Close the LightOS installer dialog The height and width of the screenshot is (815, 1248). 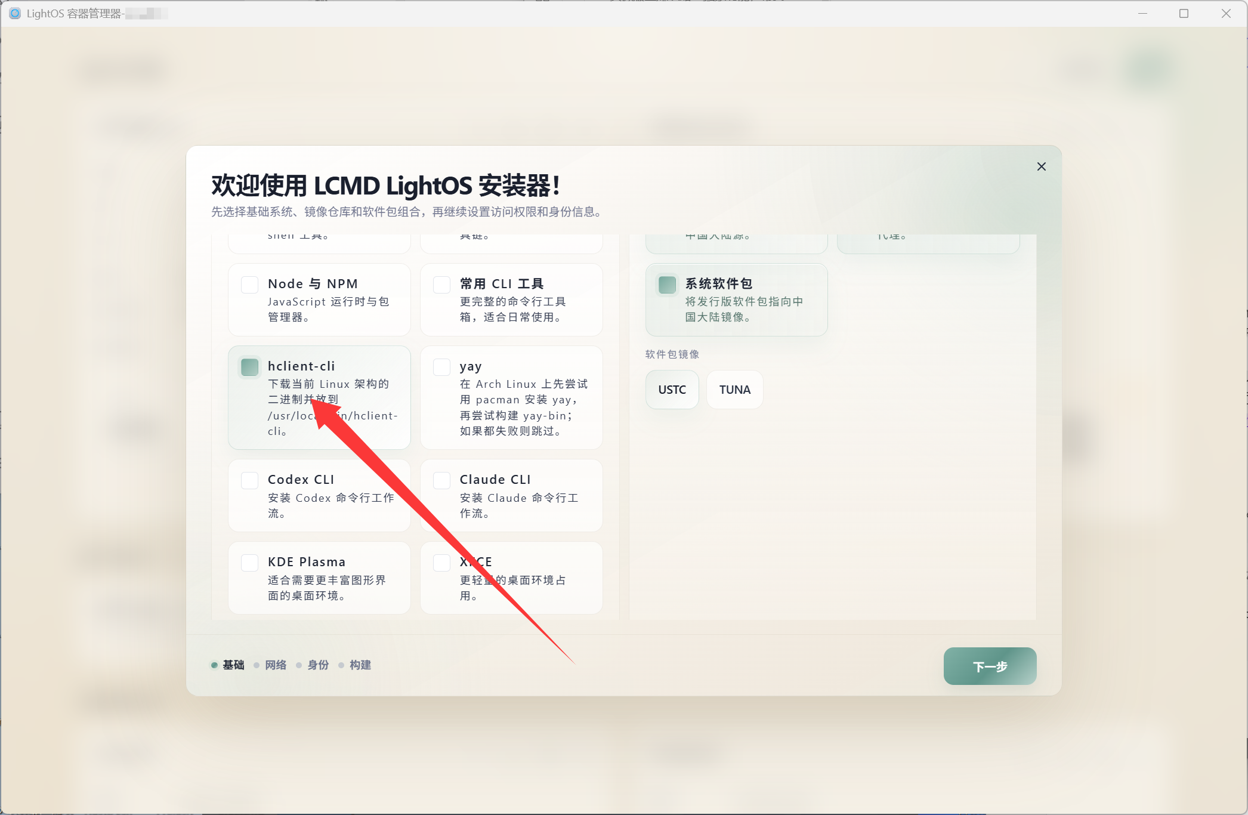[x=1041, y=166]
